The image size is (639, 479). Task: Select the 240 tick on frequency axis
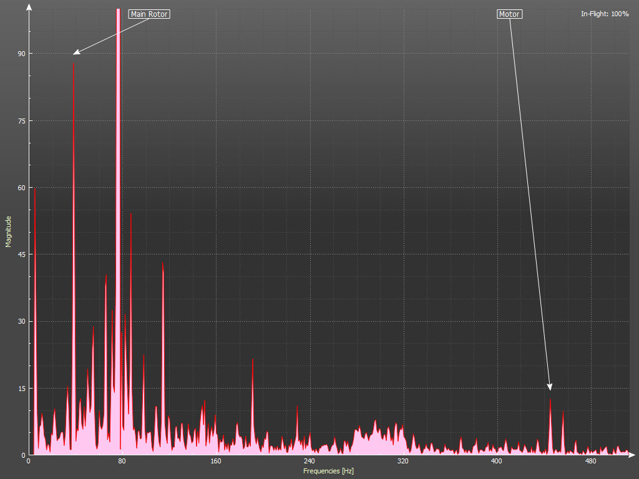tap(310, 462)
